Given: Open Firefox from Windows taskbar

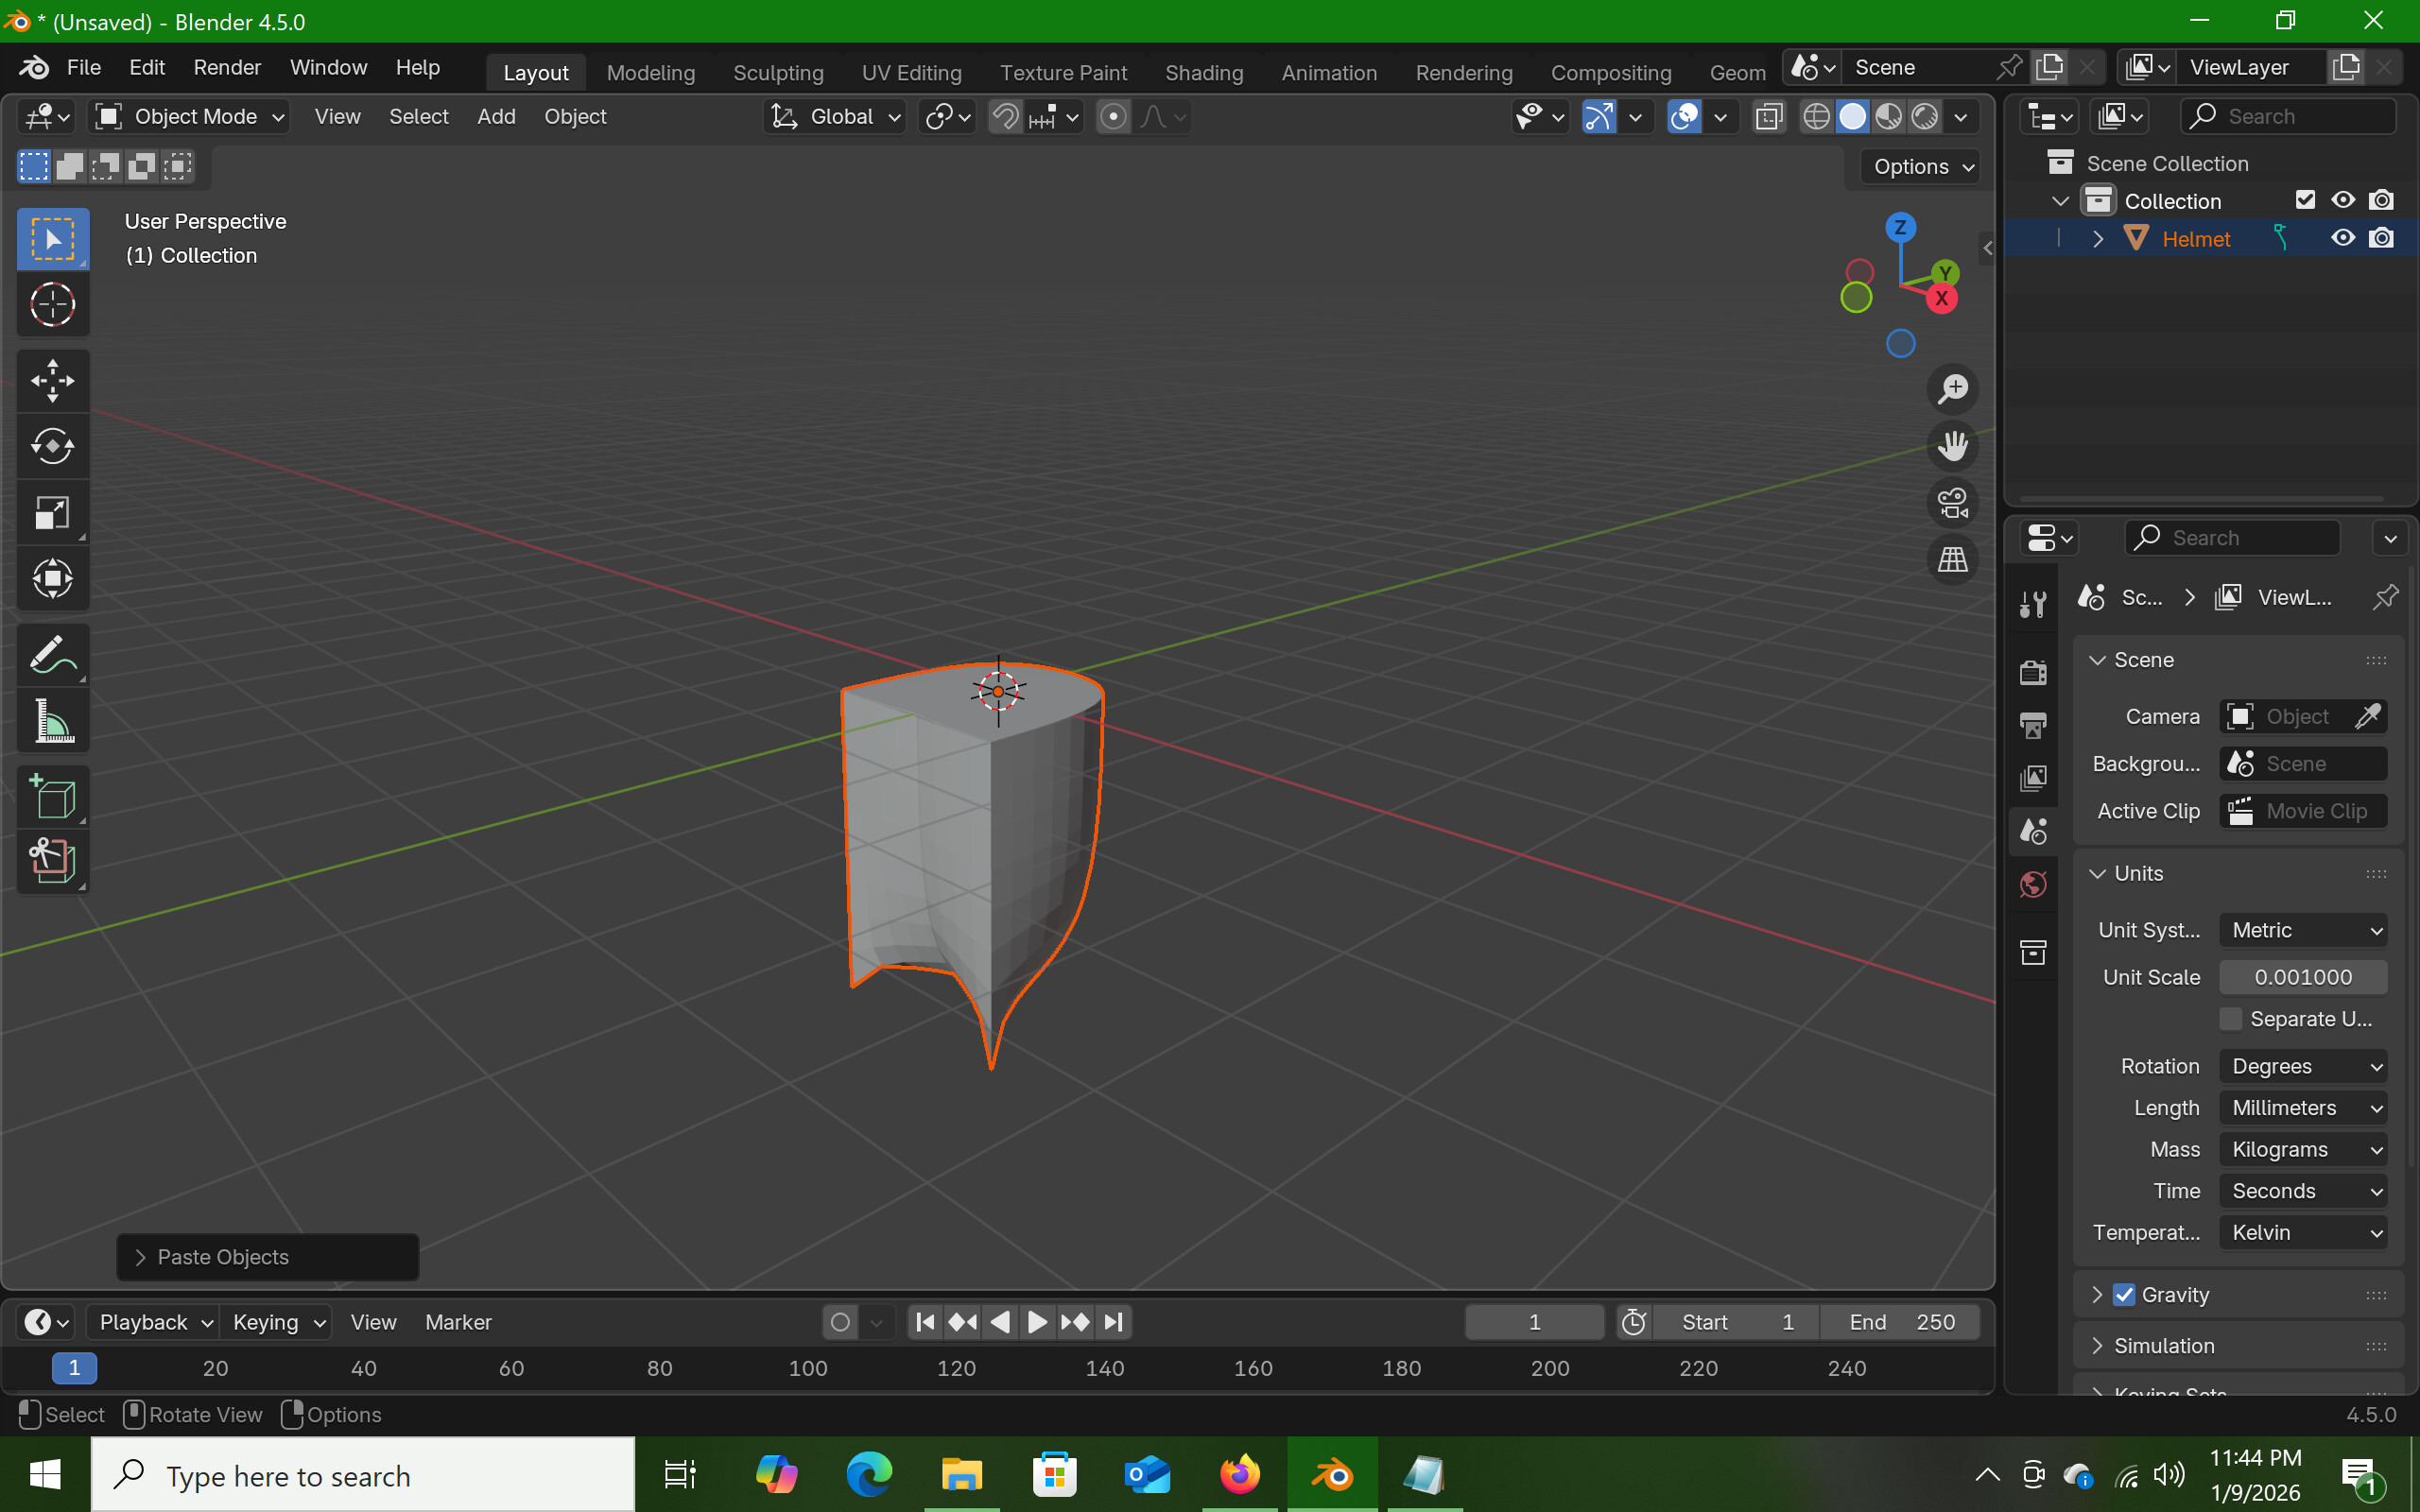Looking at the screenshot, I should (1240, 1475).
